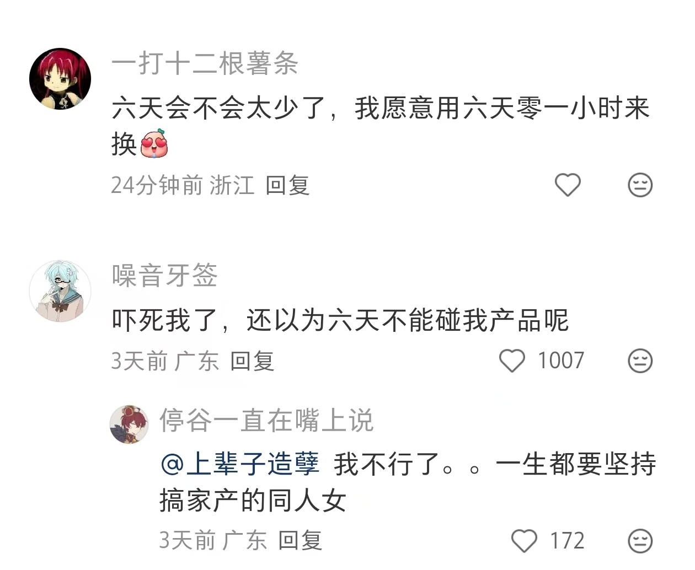Tap the 1007 like count
Screen dimensions: 695x570
[x=561, y=361]
